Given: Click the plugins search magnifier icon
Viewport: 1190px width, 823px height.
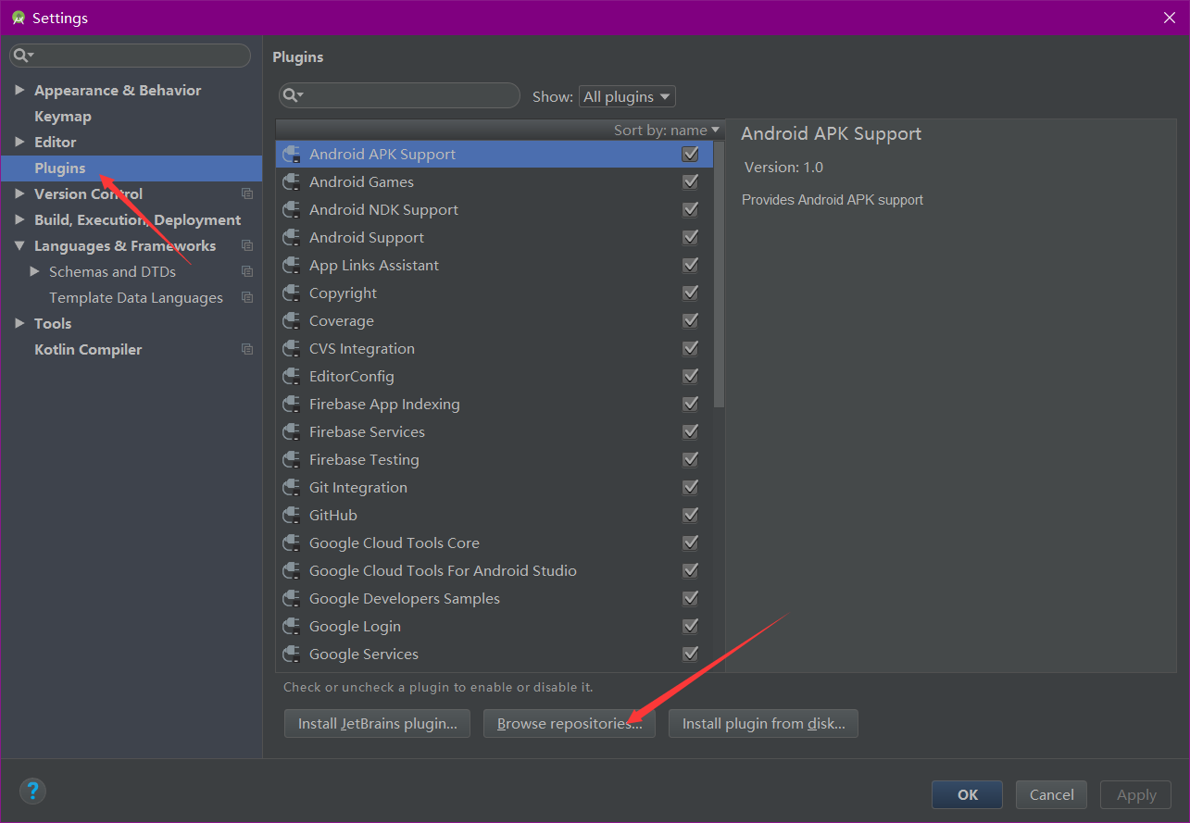Looking at the screenshot, I should coord(293,95).
